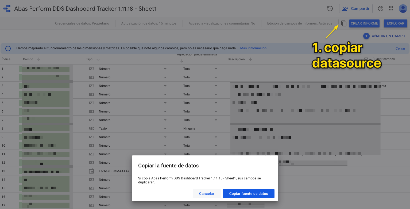Open the account avatar menu
Viewport: 410px width, 209px height.
click(x=403, y=9)
